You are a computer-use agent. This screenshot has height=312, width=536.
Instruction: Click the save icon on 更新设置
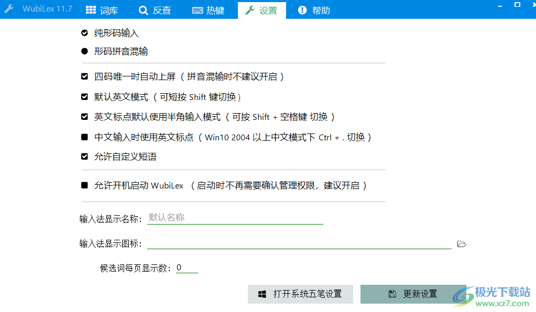click(x=393, y=294)
